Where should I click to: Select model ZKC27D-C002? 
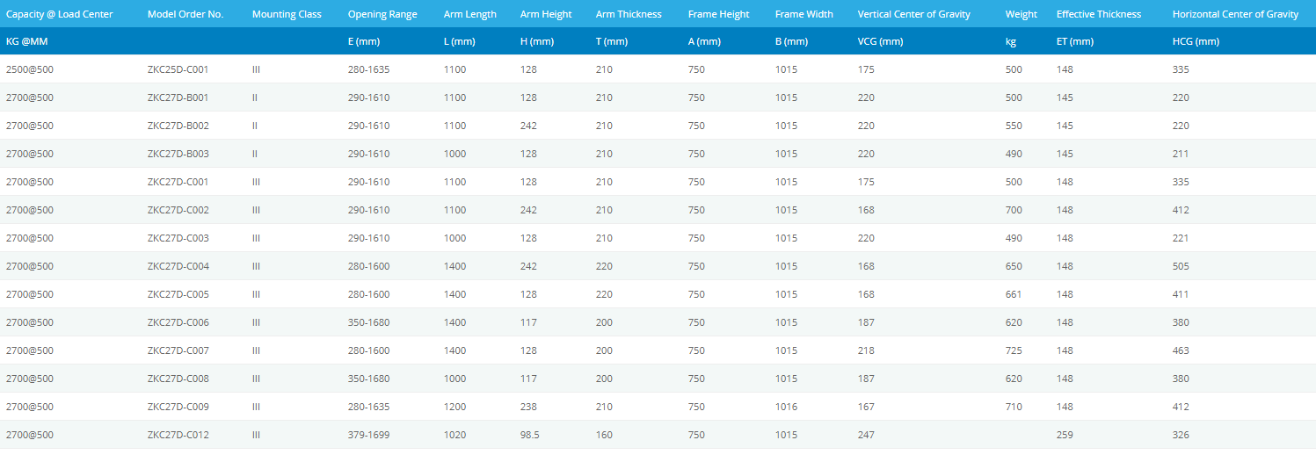(178, 210)
